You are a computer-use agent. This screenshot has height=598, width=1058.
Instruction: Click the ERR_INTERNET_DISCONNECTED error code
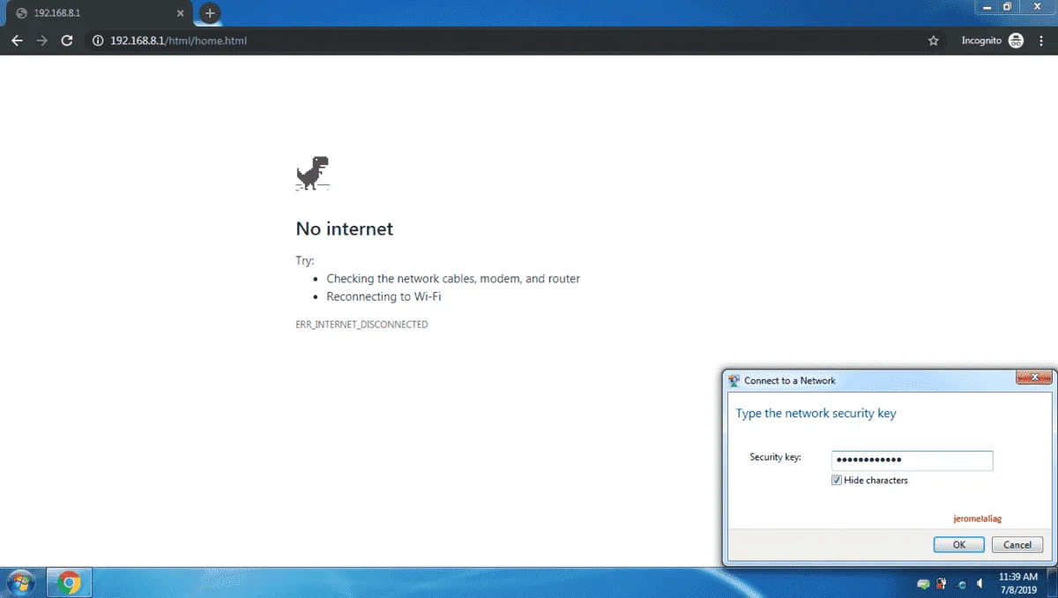coord(361,325)
